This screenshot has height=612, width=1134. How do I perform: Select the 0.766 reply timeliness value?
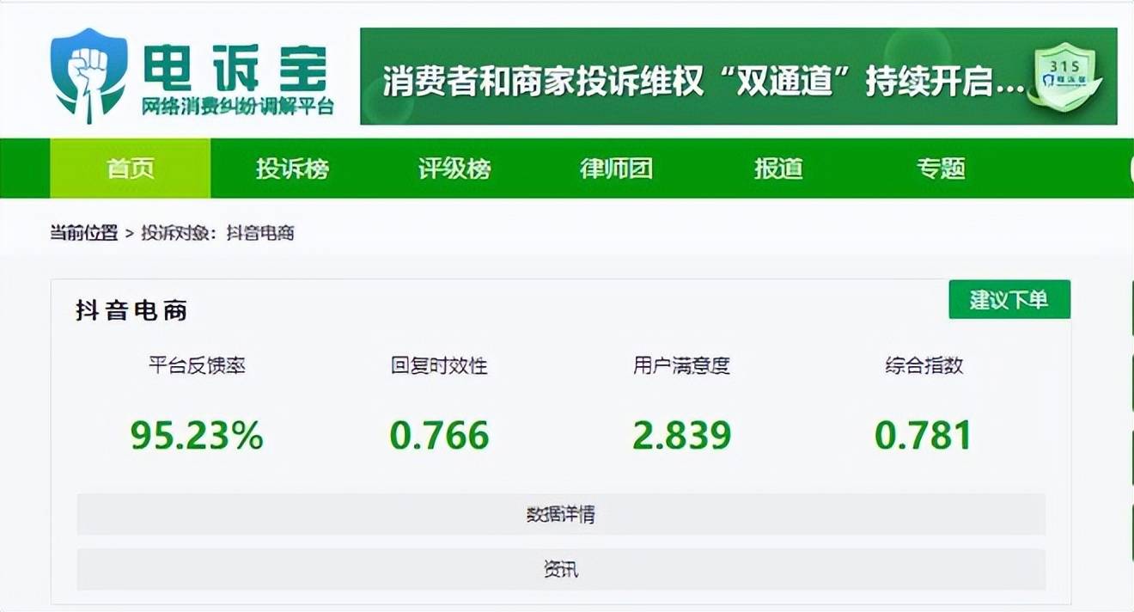[439, 435]
